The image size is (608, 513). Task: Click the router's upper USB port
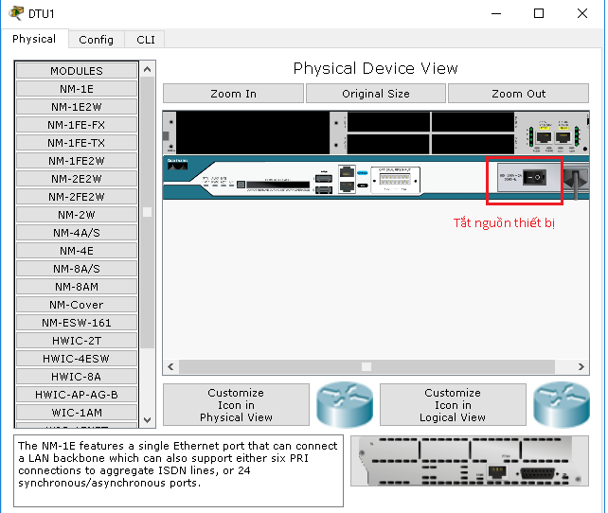coord(323,179)
